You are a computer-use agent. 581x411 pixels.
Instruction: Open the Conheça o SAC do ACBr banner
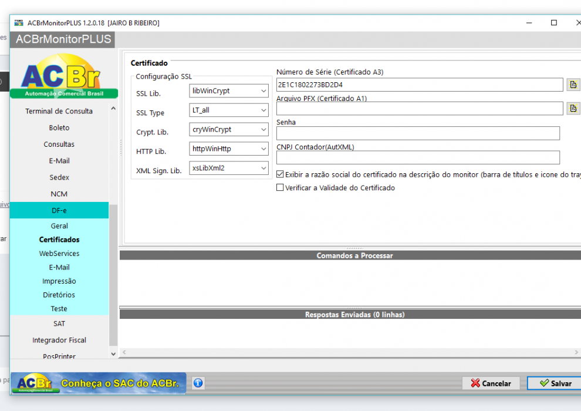click(x=98, y=383)
